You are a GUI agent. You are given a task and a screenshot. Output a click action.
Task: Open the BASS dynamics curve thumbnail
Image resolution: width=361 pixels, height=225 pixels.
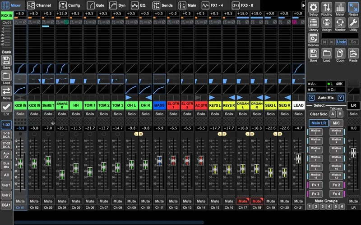click(x=159, y=89)
